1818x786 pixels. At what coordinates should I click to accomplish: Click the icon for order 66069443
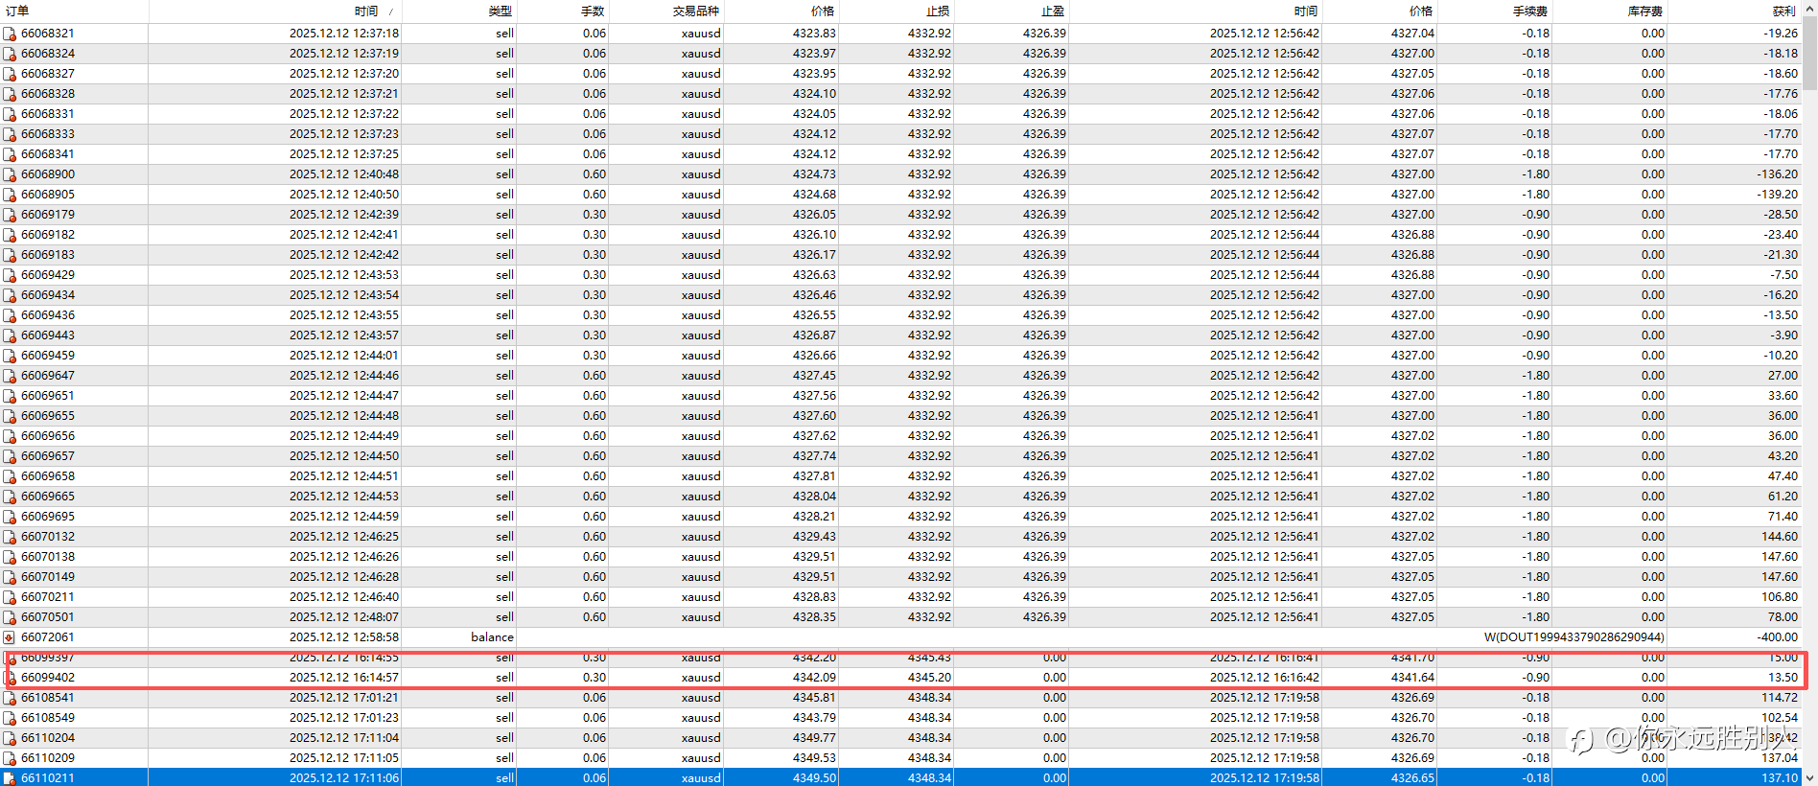tap(10, 335)
